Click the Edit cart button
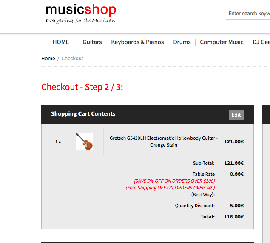270x243 pixels. 236,115
